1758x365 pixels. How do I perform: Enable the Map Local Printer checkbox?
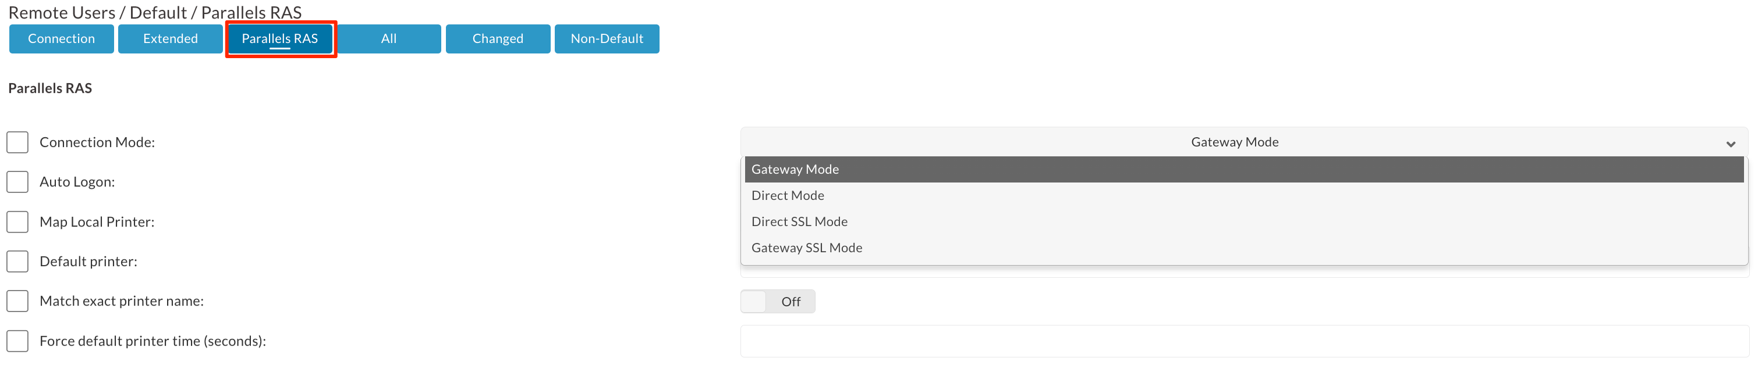point(17,221)
